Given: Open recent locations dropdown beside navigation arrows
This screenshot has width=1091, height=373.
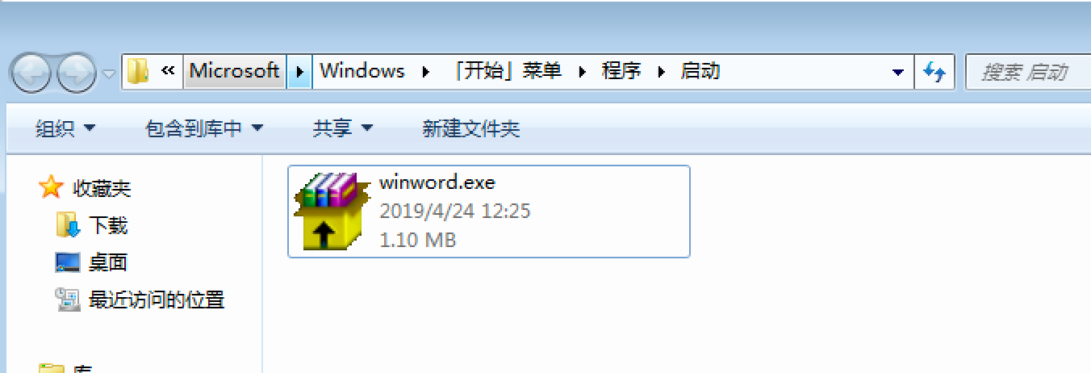Looking at the screenshot, I should [x=110, y=74].
